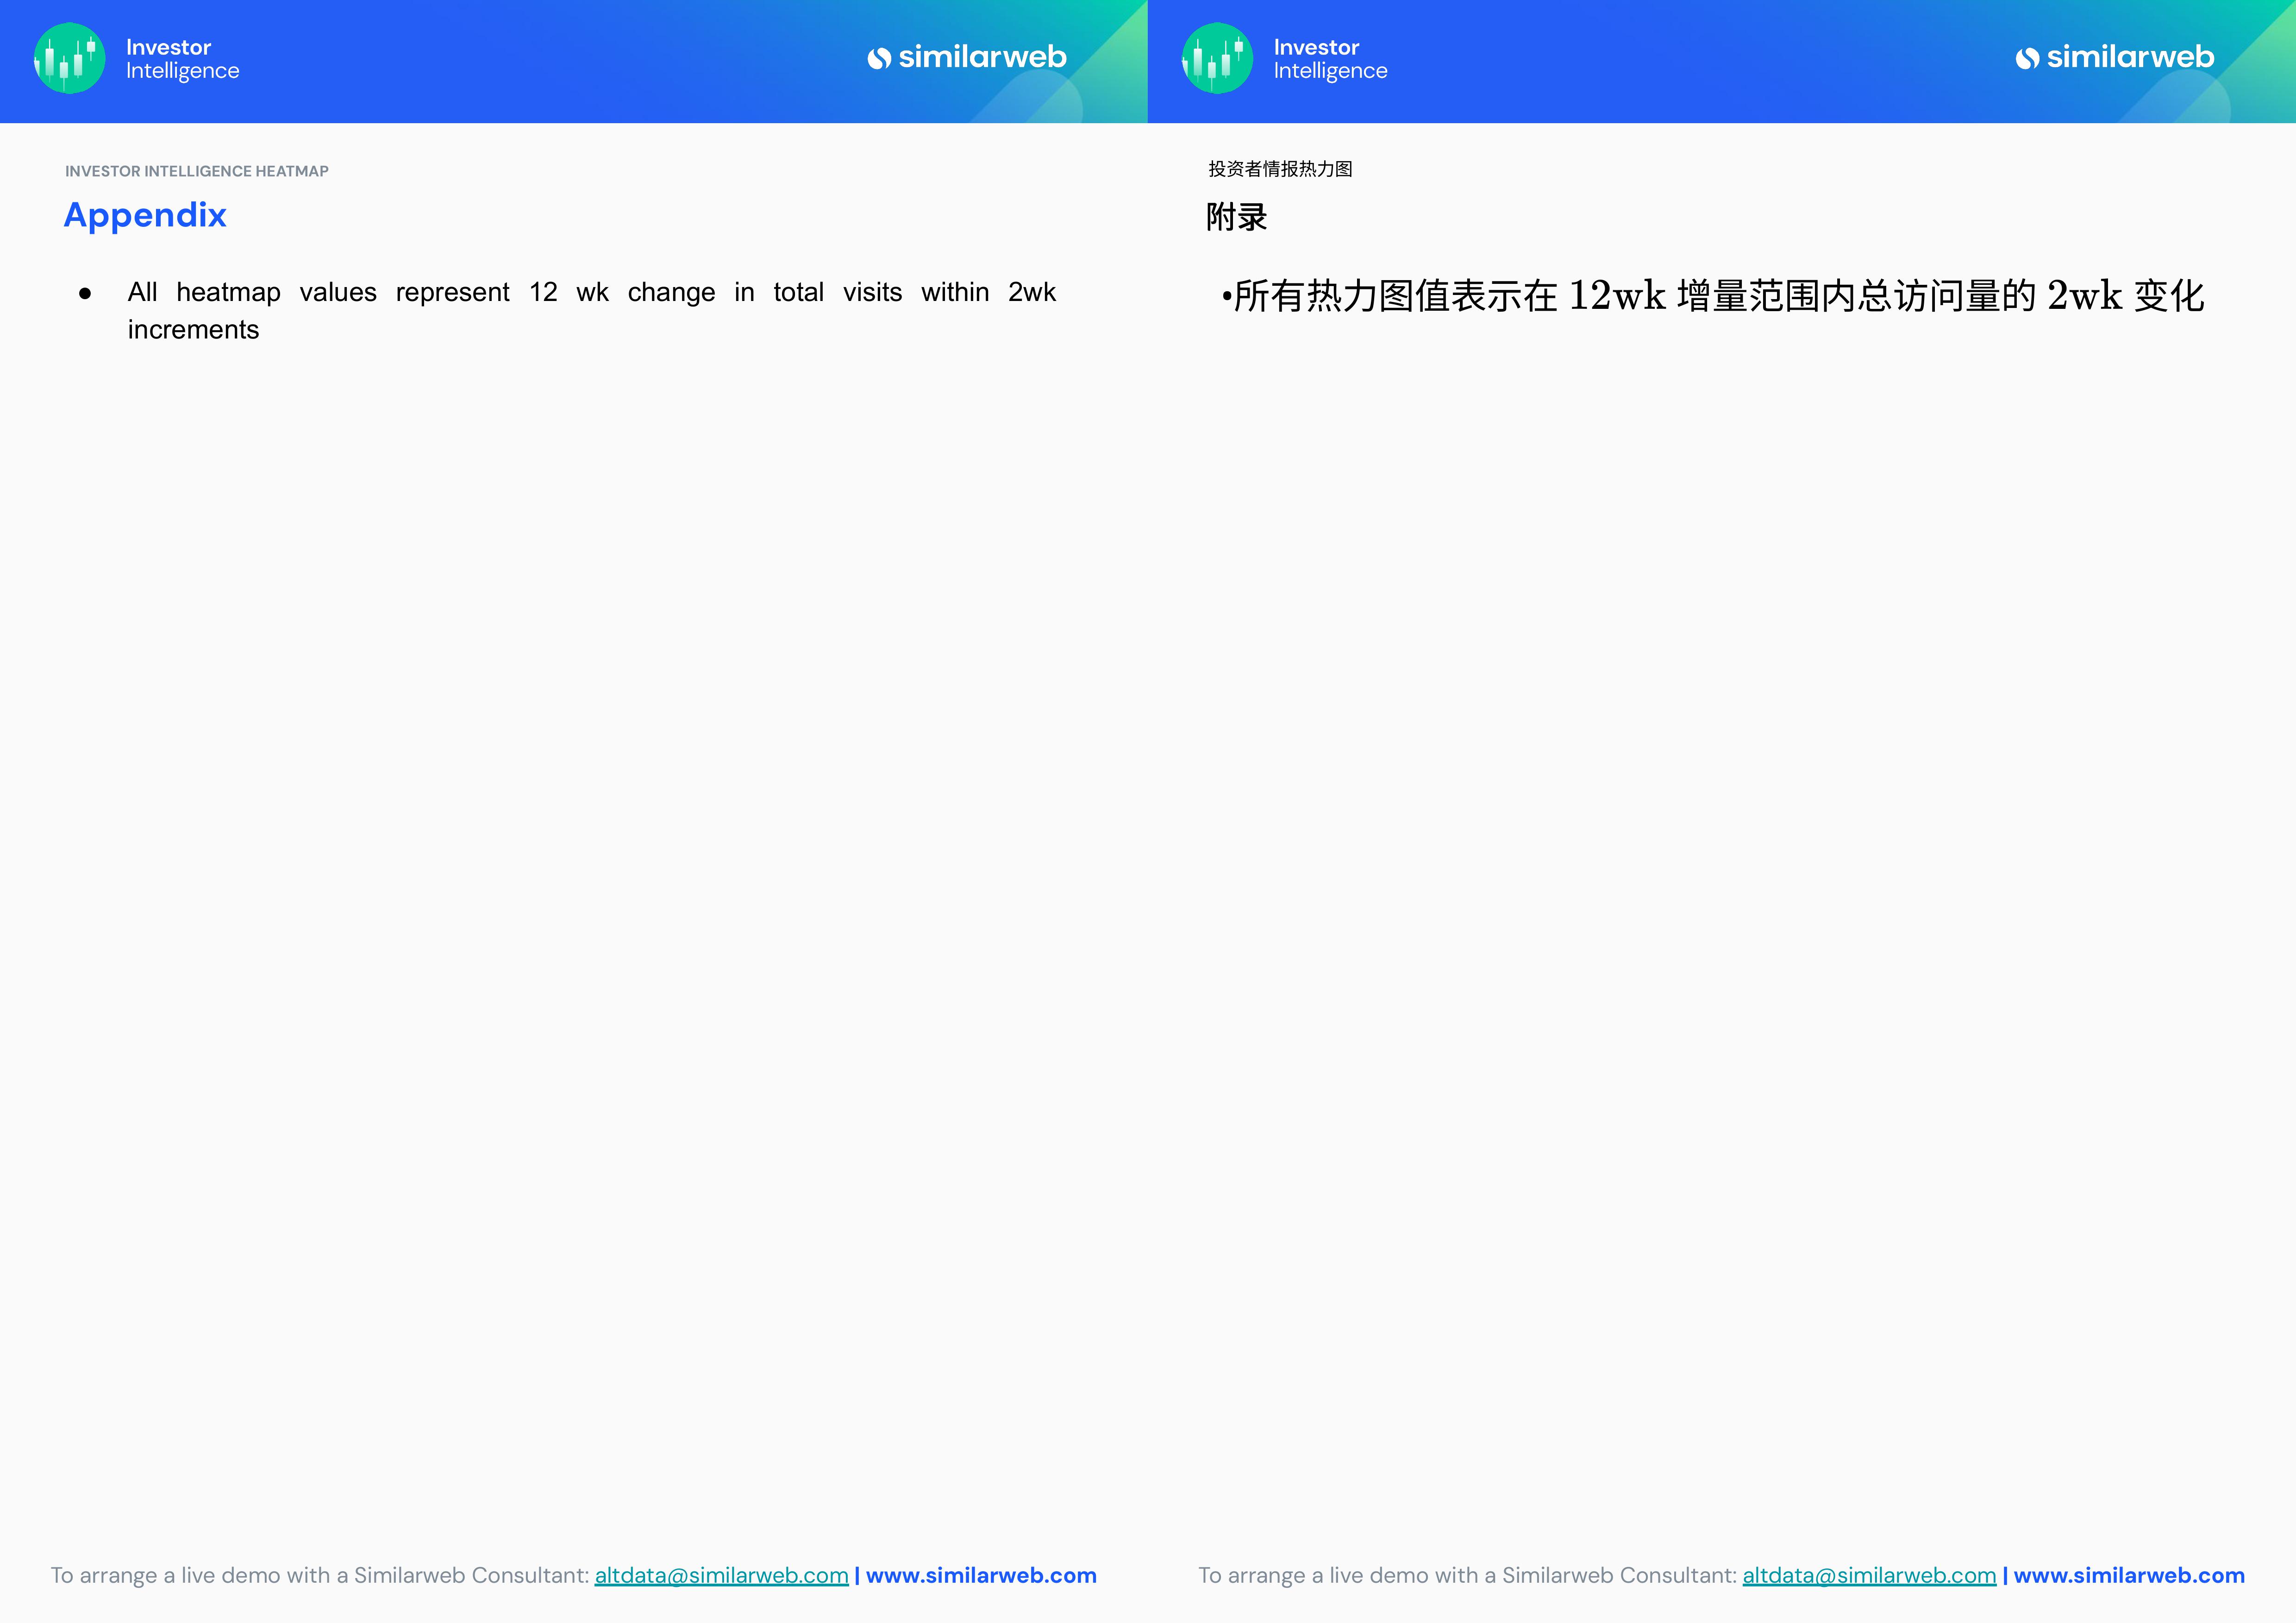
Task: Click the blue Appendix heading
Action: [145, 215]
